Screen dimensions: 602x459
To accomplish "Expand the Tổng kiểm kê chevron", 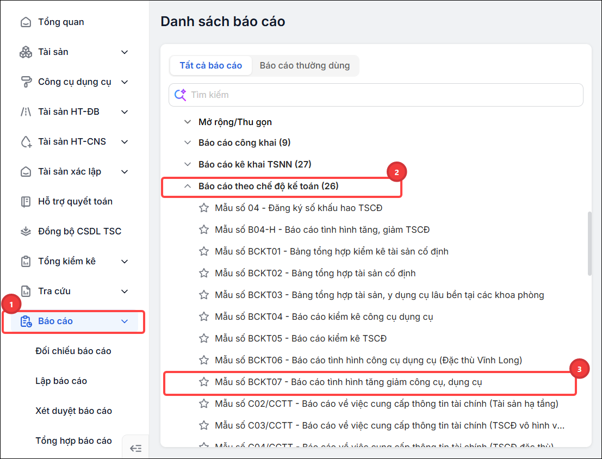I will click(x=125, y=261).
